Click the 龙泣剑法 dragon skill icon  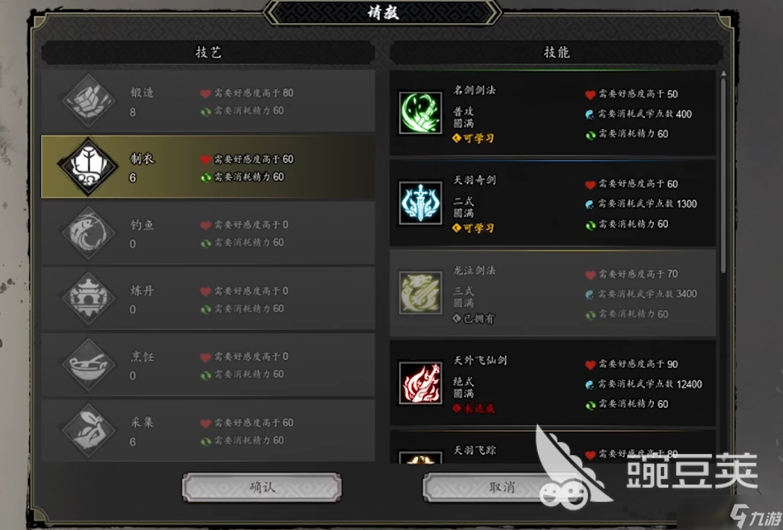click(x=421, y=293)
